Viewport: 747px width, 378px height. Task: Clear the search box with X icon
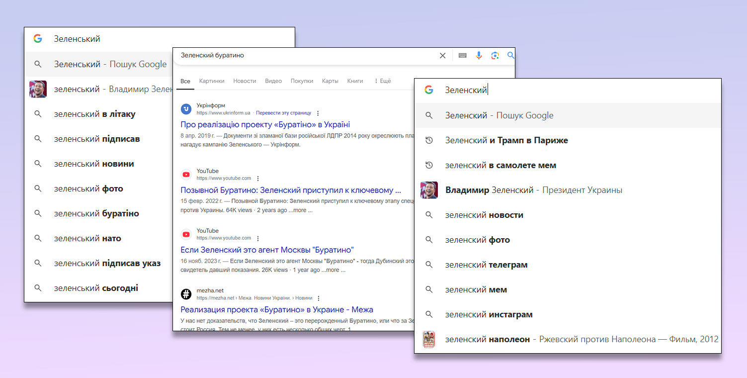tap(442, 56)
